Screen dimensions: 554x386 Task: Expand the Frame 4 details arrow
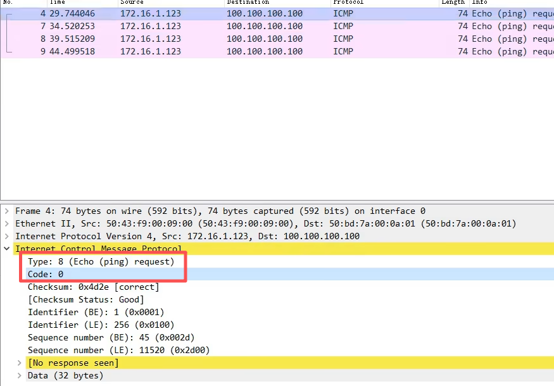tap(7, 211)
